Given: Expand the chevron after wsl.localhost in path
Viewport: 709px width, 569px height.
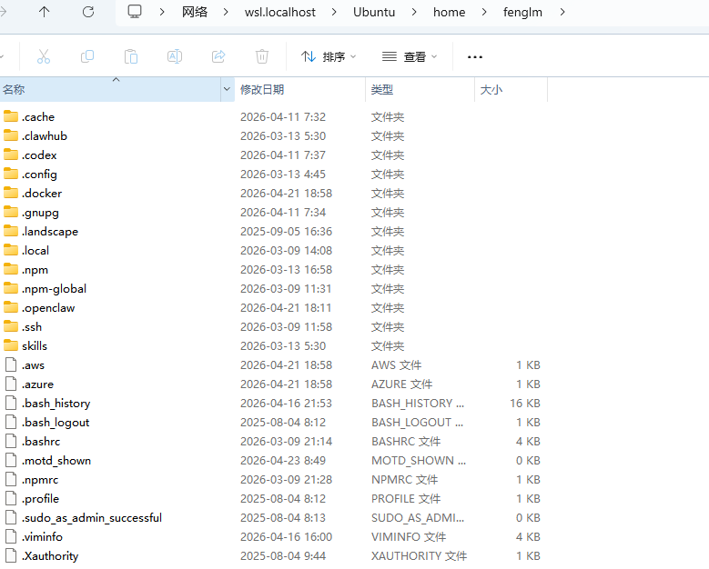Looking at the screenshot, I should [334, 12].
